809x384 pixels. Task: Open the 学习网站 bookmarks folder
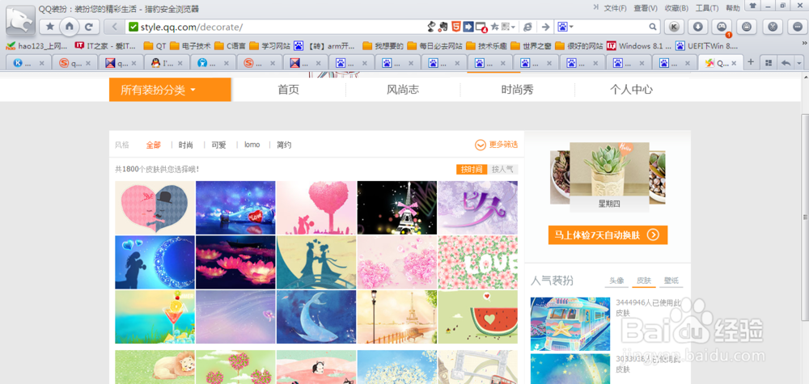(x=269, y=46)
